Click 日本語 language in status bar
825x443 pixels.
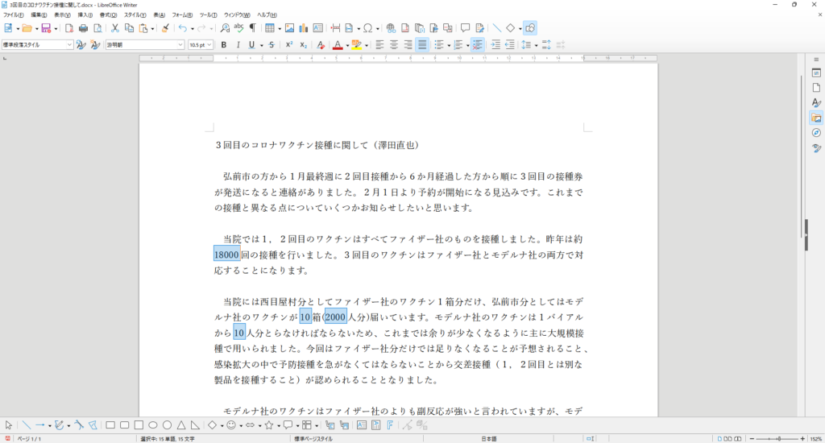pos(489,438)
